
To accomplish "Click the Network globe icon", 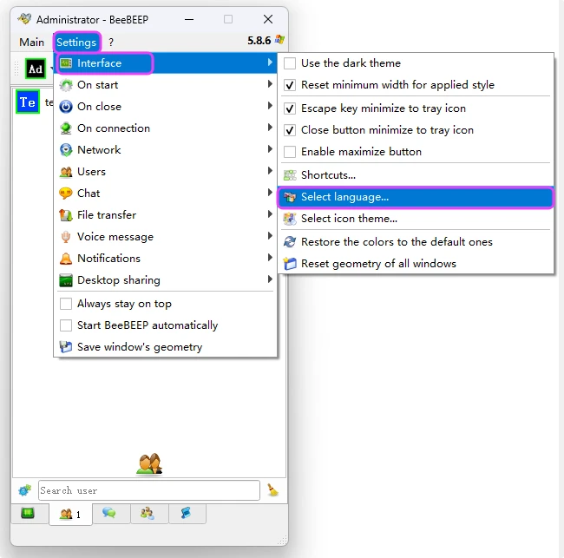I will point(66,150).
